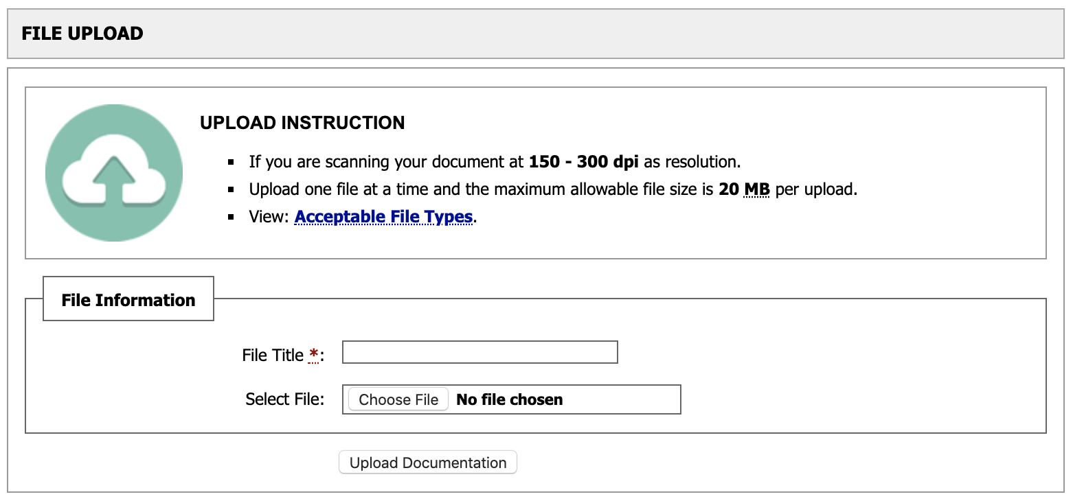Click inside the File Title text box
1073x501 pixels.
[479, 351]
